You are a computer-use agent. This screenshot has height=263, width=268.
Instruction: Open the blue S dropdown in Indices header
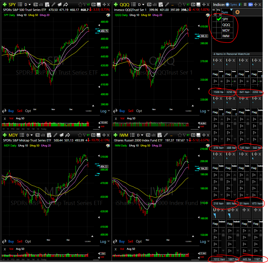click(251, 4)
